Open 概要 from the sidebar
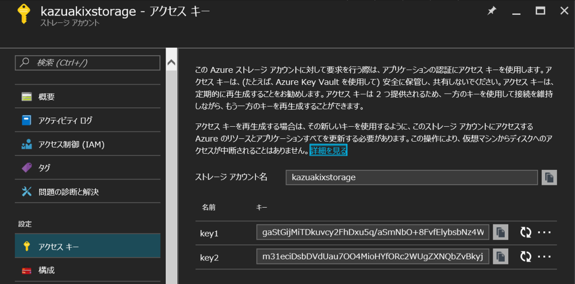The image size is (575, 284). point(87,97)
